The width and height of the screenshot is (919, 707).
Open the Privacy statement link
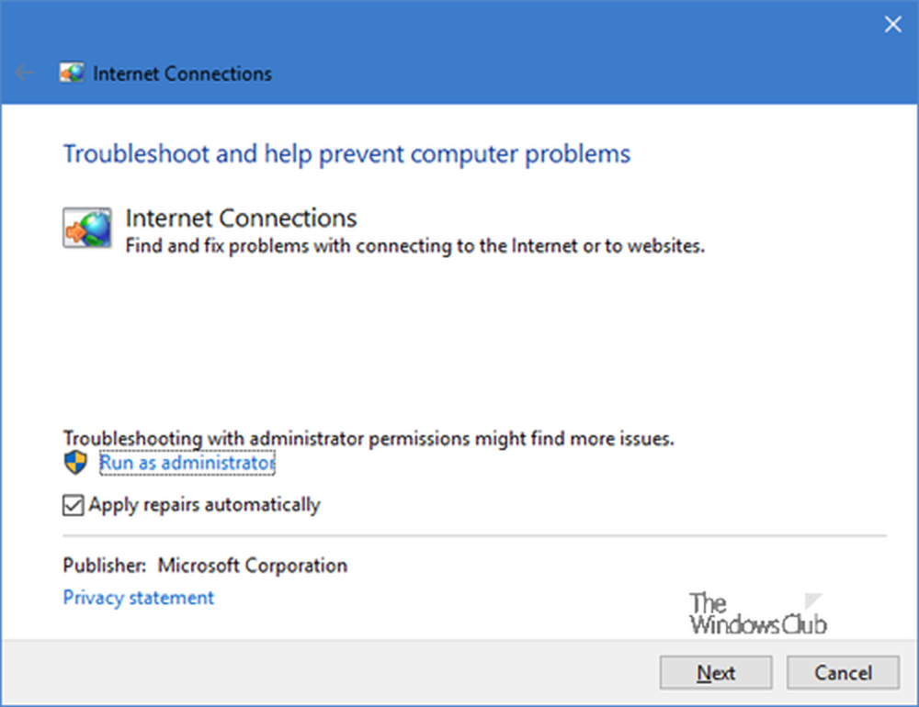(x=139, y=598)
